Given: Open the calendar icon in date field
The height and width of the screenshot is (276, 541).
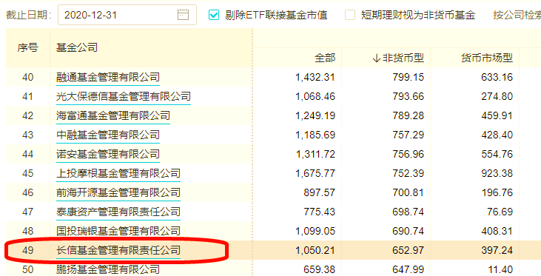Looking at the screenshot, I should coord(183,15).
